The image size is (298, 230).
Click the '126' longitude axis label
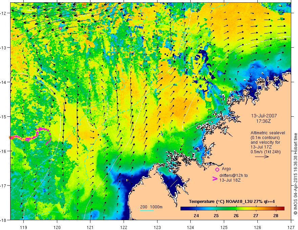pos(257,227)
